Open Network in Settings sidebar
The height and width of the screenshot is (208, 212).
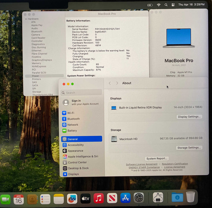[82, 125]
